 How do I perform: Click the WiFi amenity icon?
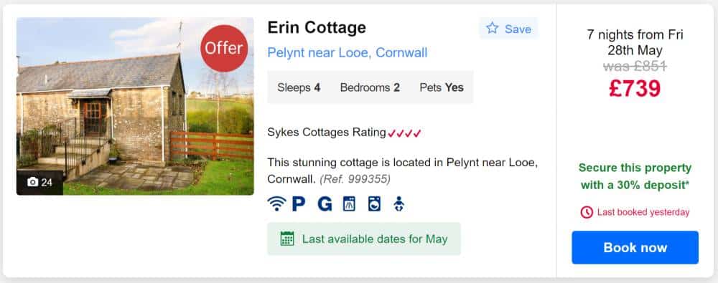point(276,203)
